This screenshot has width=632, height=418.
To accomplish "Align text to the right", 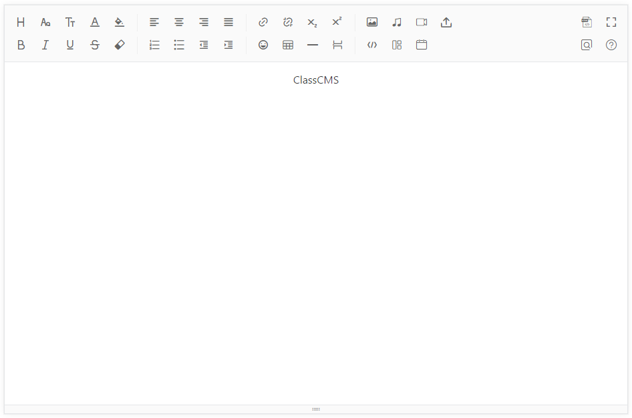I will click(x=204, y=22).
